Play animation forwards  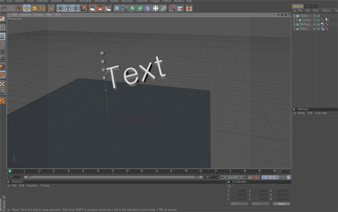coord(235,177)
